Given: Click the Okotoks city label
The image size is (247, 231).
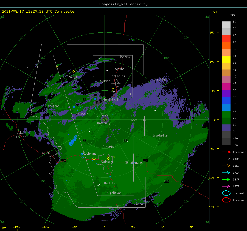Looking at the screenshot, I should click(x=110, y=183).
